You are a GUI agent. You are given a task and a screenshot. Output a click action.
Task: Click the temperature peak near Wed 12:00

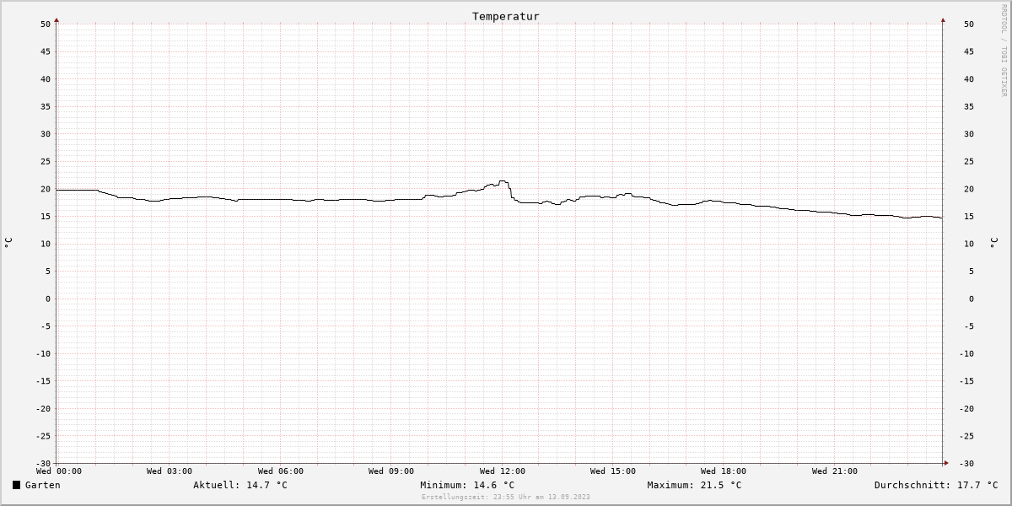(503, 180)
